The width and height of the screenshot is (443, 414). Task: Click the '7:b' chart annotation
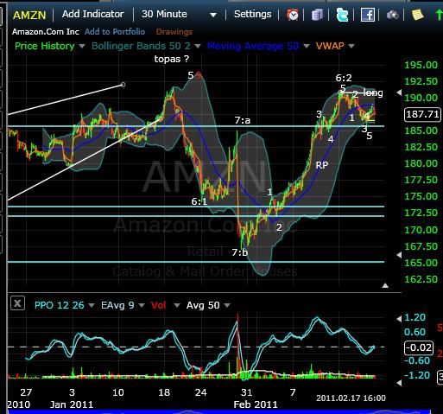point(240,252)
